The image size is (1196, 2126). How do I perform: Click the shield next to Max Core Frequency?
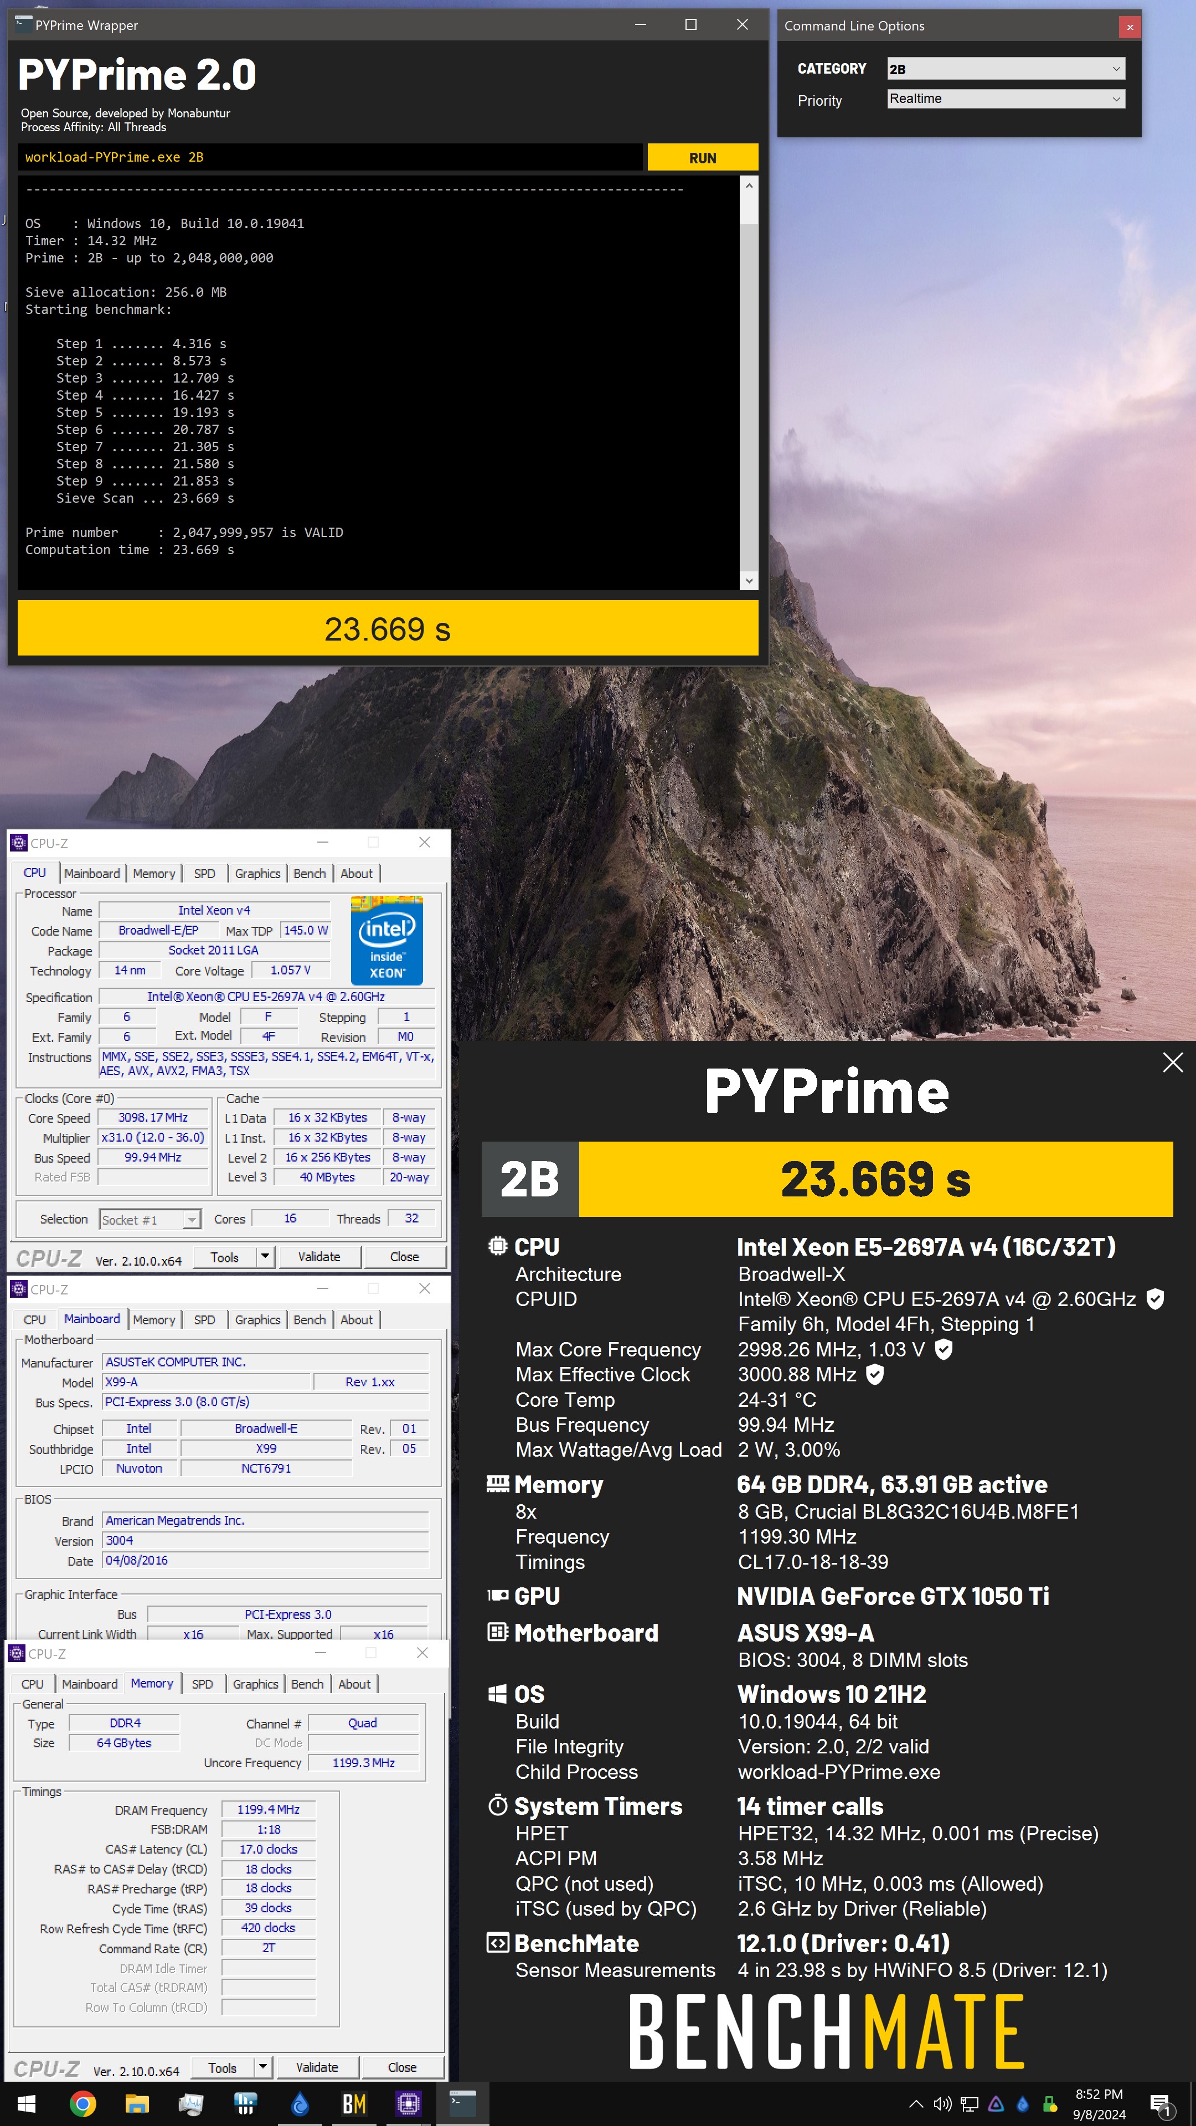pos(944,1349)
